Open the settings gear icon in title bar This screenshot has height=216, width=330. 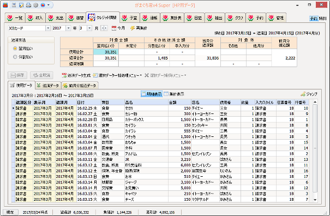35,5
